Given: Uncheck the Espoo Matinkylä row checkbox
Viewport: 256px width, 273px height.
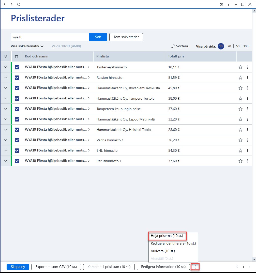Looking at the screenshot, I should click(x=17, y=119).
